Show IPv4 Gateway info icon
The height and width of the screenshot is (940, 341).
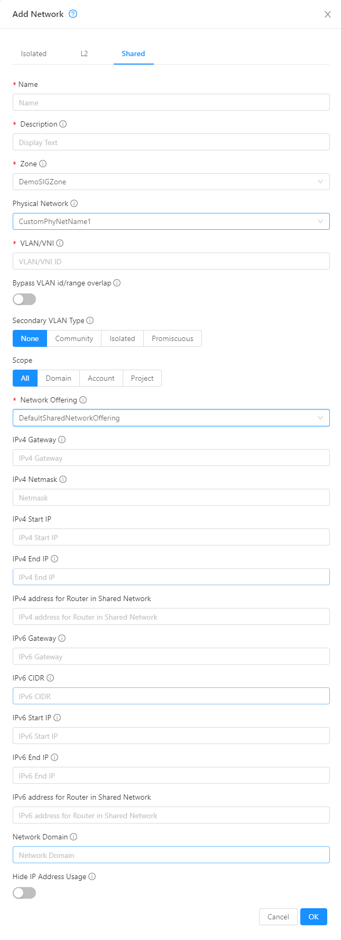pos(62,440)
